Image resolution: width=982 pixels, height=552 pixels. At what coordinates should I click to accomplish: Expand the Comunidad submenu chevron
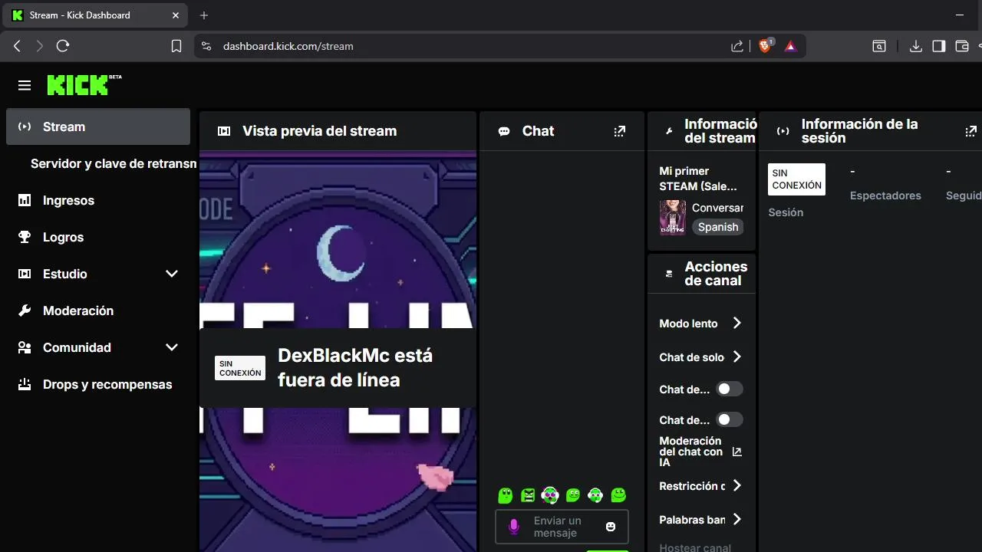point(172,347)
